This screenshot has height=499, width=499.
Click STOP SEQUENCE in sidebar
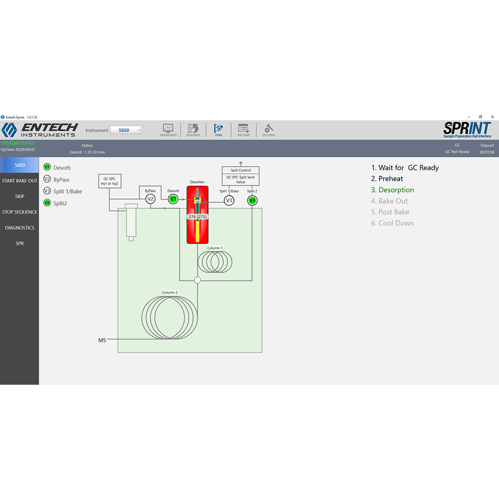click(19, 212)
